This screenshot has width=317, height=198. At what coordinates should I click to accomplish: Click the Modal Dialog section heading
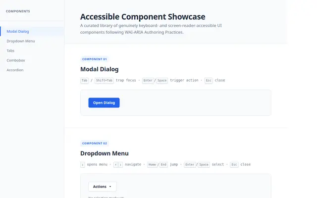99,69
